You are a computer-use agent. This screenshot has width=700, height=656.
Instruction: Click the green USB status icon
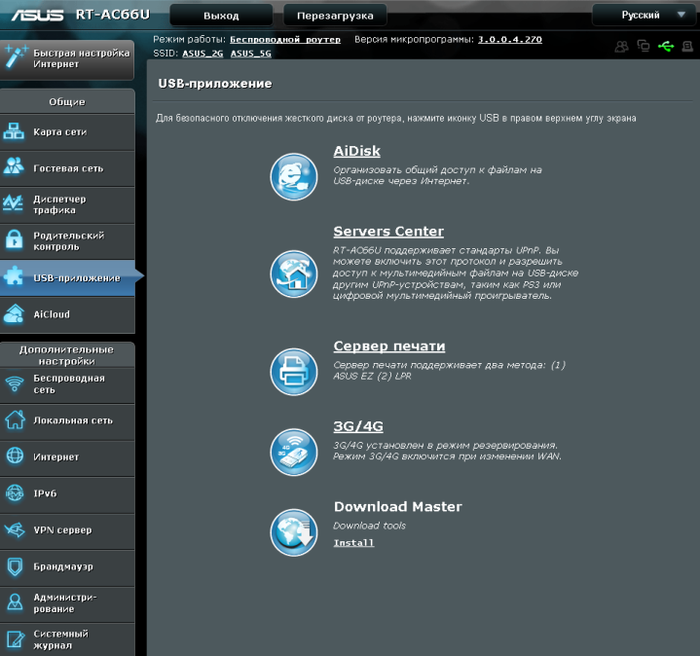pos(666,46)
